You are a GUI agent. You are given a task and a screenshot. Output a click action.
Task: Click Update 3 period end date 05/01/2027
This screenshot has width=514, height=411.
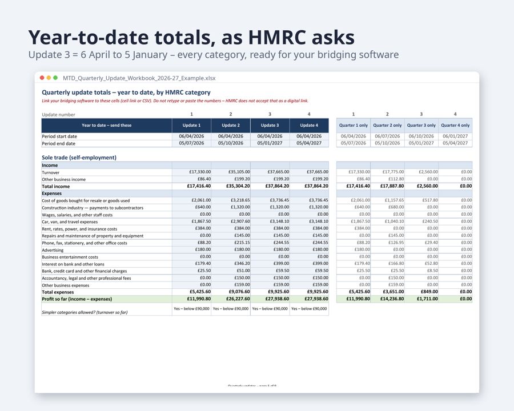pyautogui.click(x=270, y=143)
